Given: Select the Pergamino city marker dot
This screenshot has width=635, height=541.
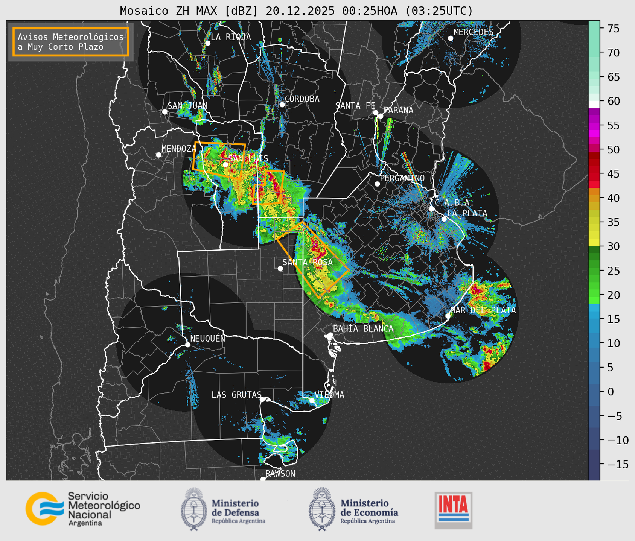Looking at the screenshot, I should click(377, 184).
